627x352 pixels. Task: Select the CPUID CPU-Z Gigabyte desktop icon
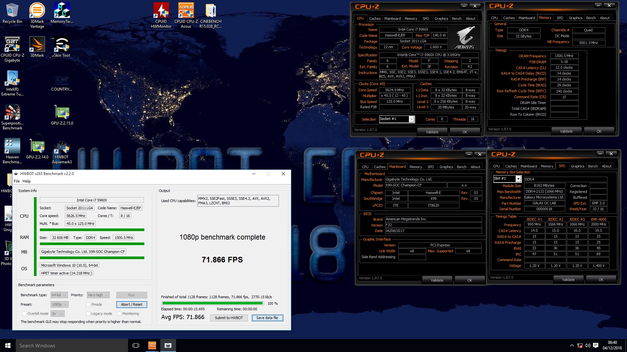click(12, 49)
